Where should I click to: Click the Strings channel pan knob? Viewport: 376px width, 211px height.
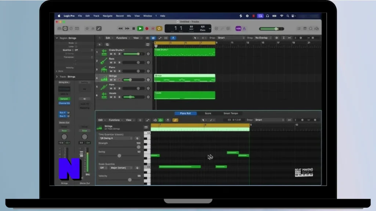(64, 137)
